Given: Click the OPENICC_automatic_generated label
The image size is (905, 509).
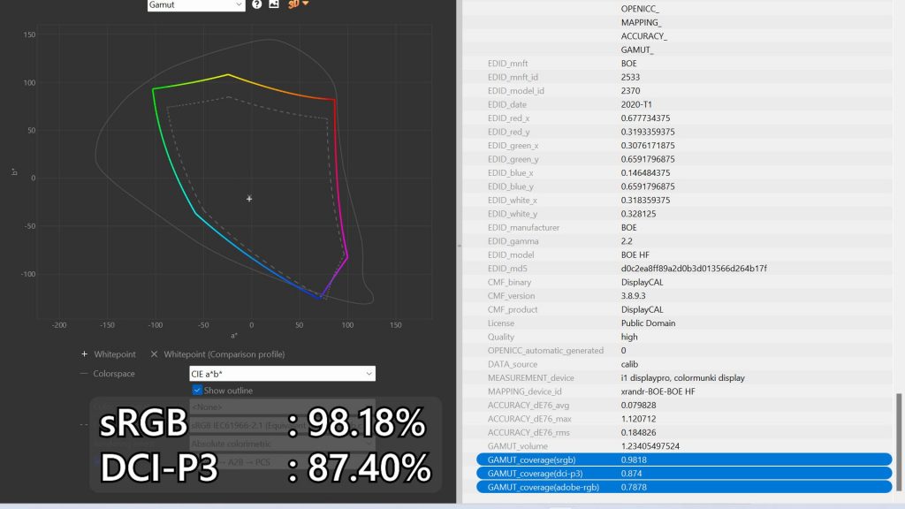Looking at the screenshot, I should (545, 350).
